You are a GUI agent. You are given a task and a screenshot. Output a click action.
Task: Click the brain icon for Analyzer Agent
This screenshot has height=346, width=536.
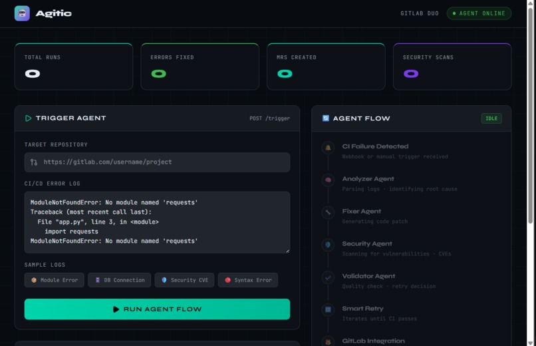coord(328,180)
